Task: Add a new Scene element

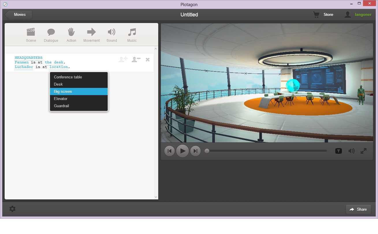Action: [31, 35]
